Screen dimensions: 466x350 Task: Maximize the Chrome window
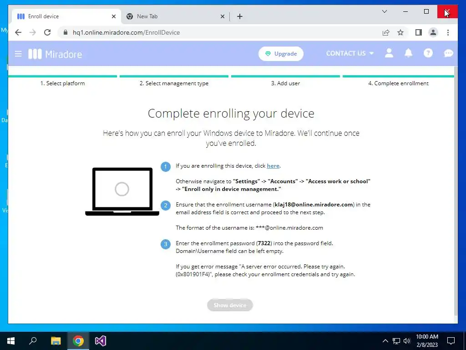(x=426, y=11)
